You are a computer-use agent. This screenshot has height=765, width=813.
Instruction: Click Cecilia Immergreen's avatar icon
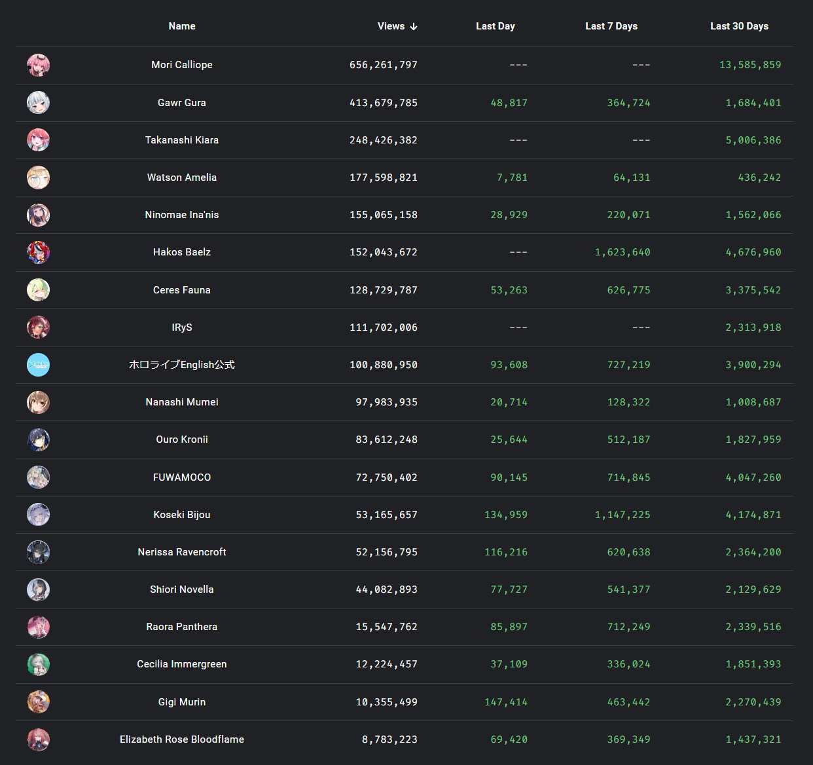tap(38, 665)
